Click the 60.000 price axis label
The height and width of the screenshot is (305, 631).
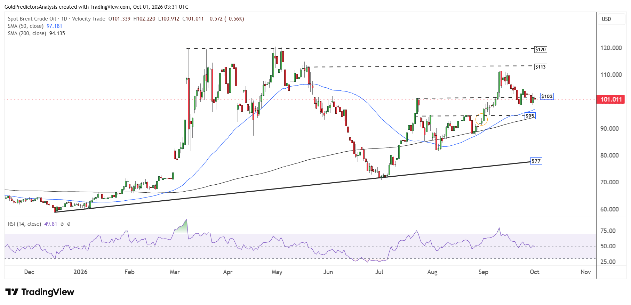(610, 209)
